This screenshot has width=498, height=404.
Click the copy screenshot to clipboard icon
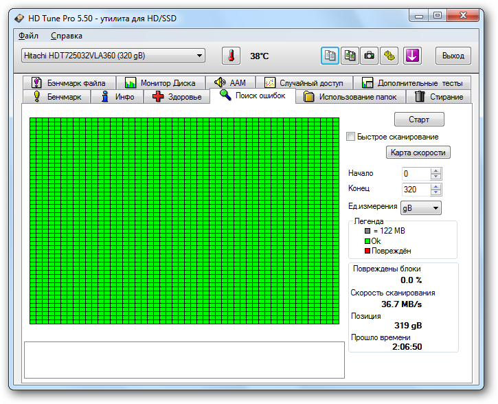[350, 56]
